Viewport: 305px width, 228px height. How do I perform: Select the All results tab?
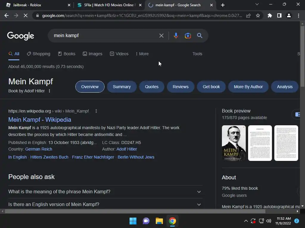click(14, 54)
